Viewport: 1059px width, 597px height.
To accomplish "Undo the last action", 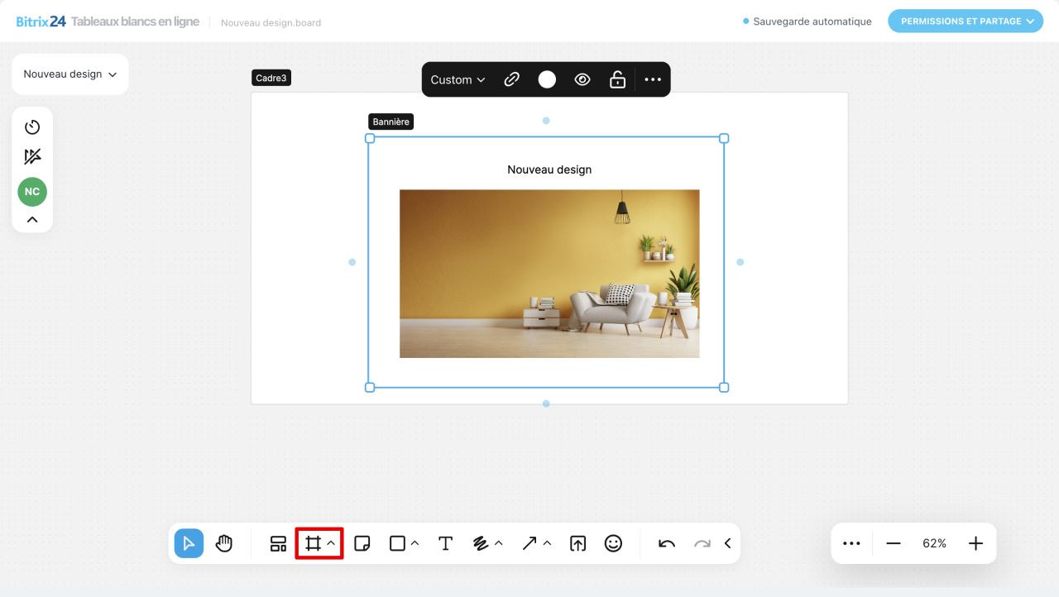I will [665, 543].
